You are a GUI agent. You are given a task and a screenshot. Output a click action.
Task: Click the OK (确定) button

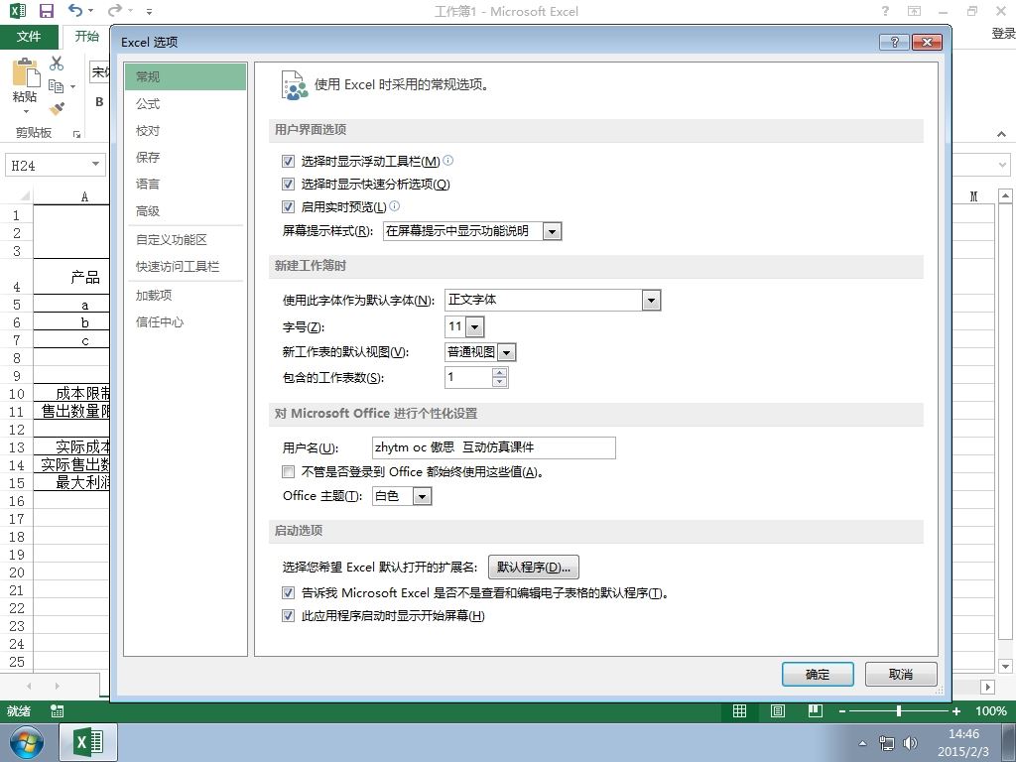click(x=818, y=675)
